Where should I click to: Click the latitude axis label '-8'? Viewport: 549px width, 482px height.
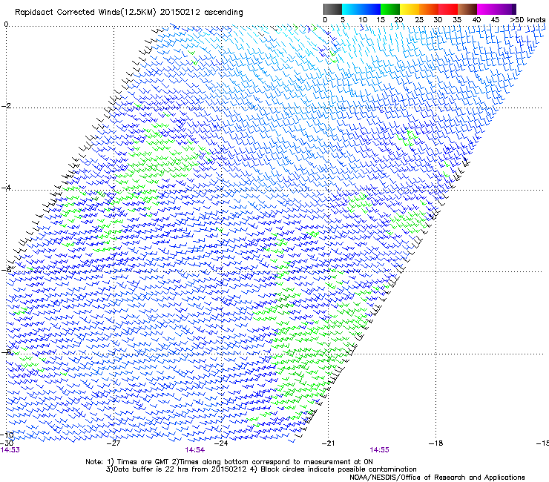6,352
